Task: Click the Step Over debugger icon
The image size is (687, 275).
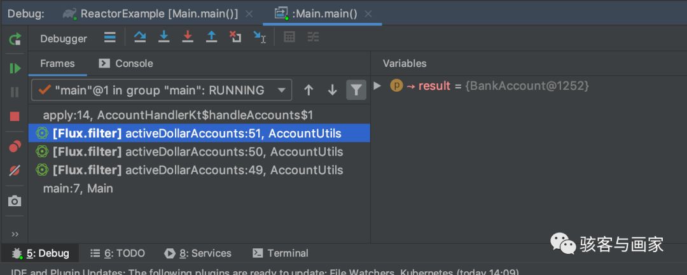Action: pos(140,38)
